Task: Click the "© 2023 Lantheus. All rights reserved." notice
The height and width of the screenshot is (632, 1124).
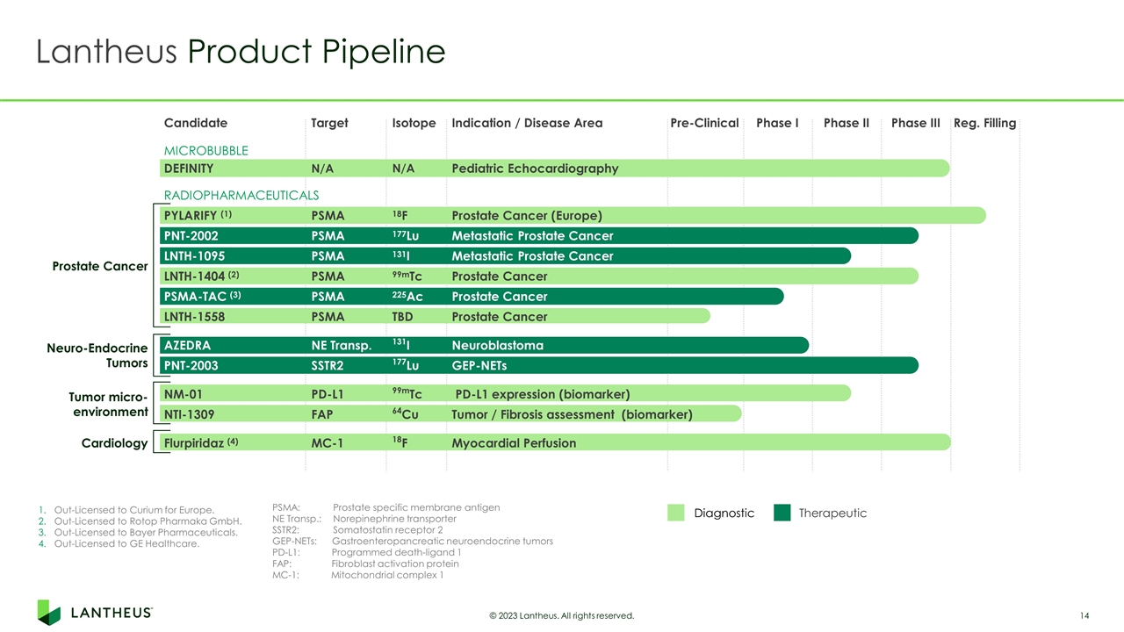Action: coord(561,615)
